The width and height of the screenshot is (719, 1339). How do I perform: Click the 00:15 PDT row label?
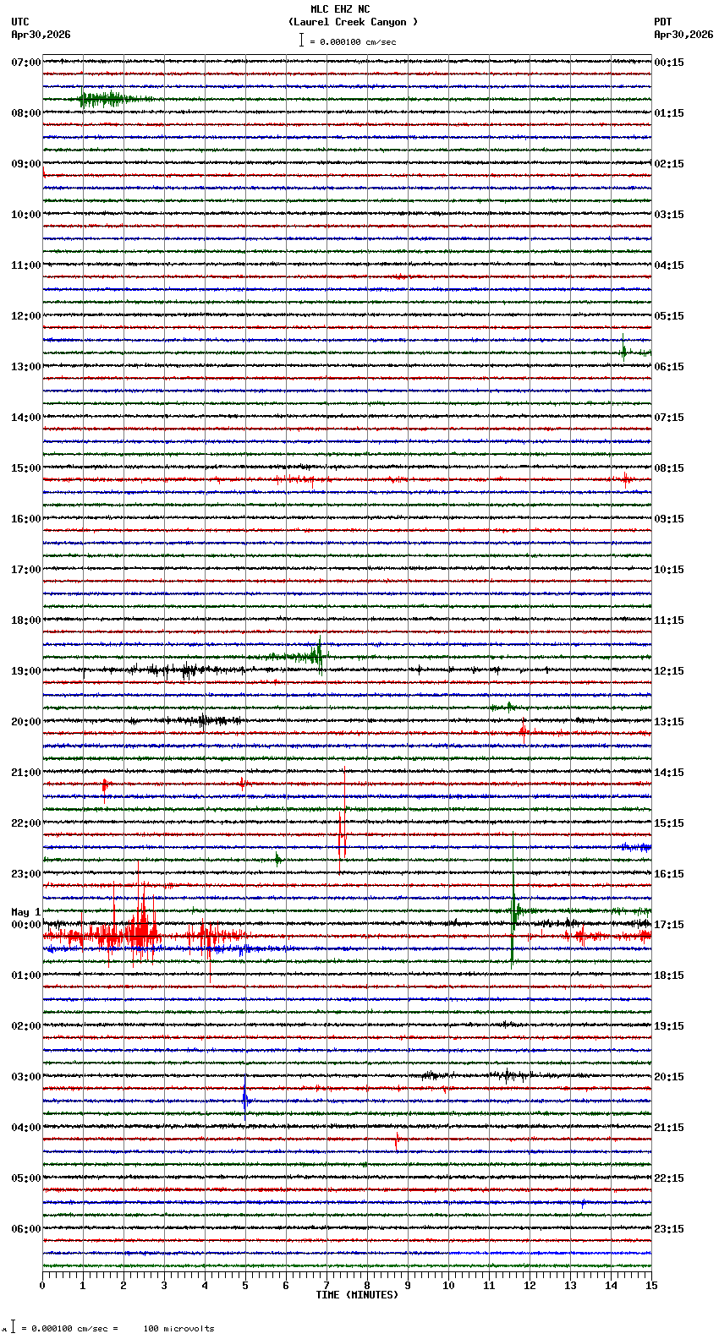point(669,63)
